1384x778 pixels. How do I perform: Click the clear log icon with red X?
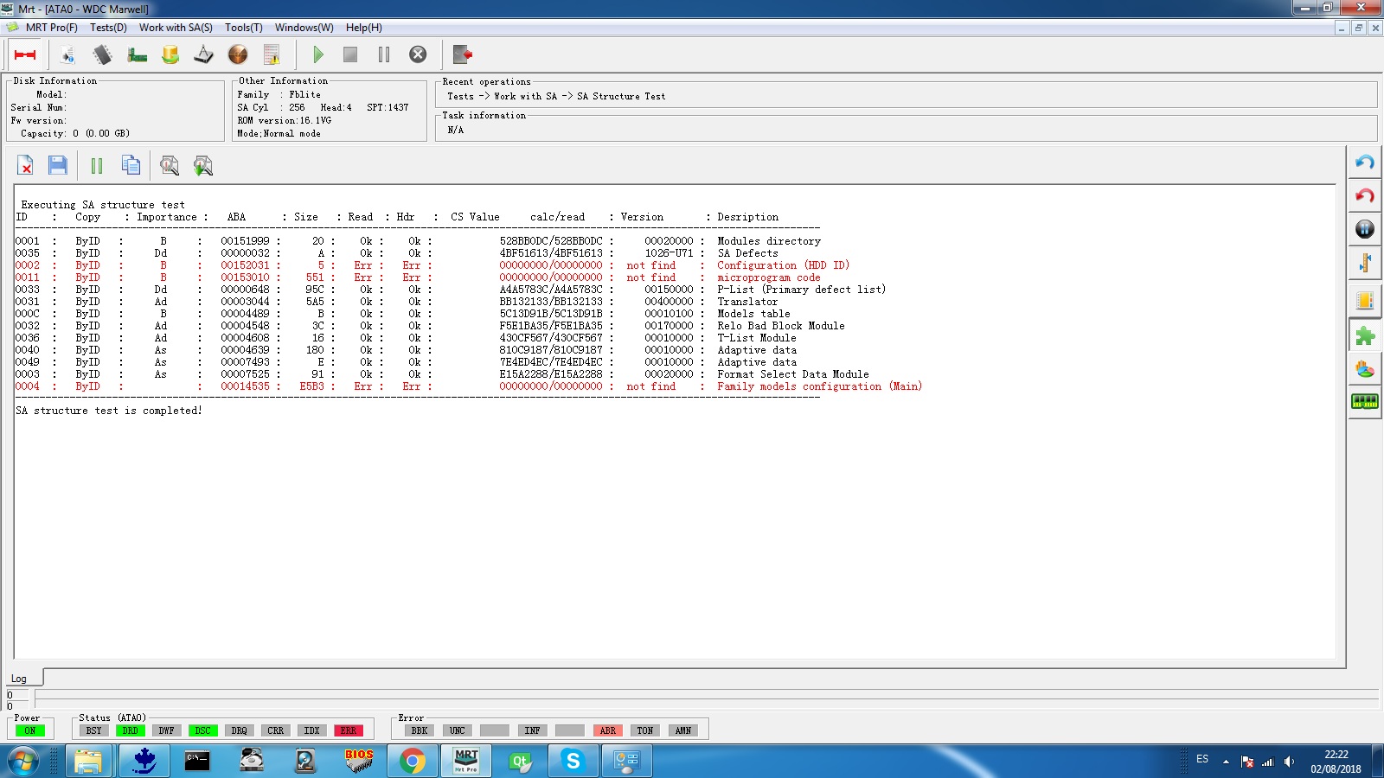[x=25, y=165]
